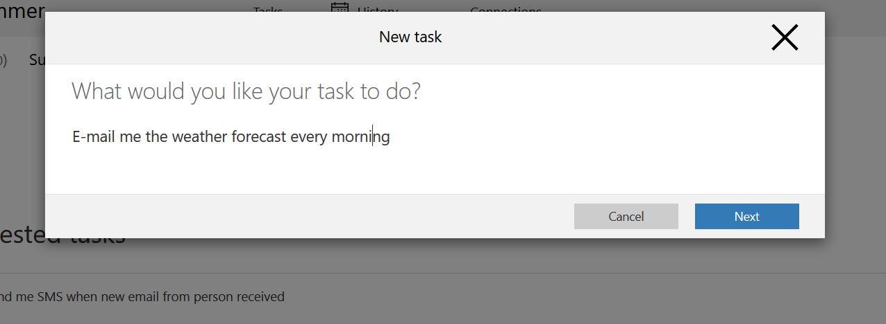Click the 'What would you like' prompt heading
The height and width of the screenshot is (324, 886).
(x=246, y=91)
